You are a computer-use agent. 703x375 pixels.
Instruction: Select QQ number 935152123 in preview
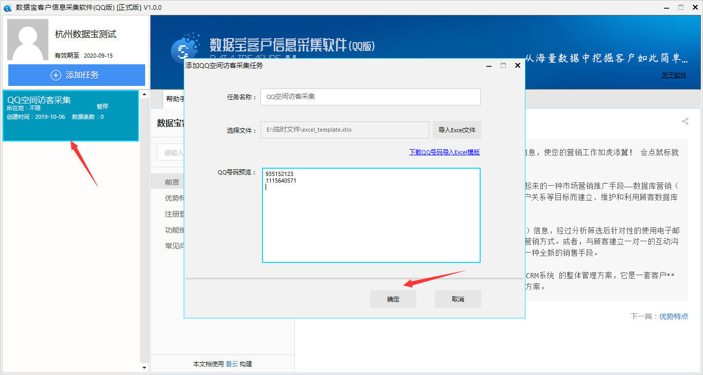click(x=279, y=174)
